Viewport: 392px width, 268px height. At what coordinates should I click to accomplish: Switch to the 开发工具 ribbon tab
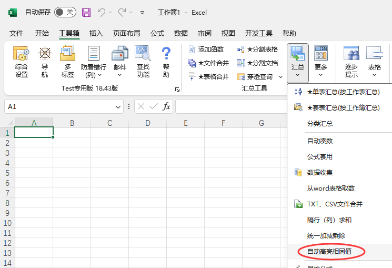click(259, 33)
